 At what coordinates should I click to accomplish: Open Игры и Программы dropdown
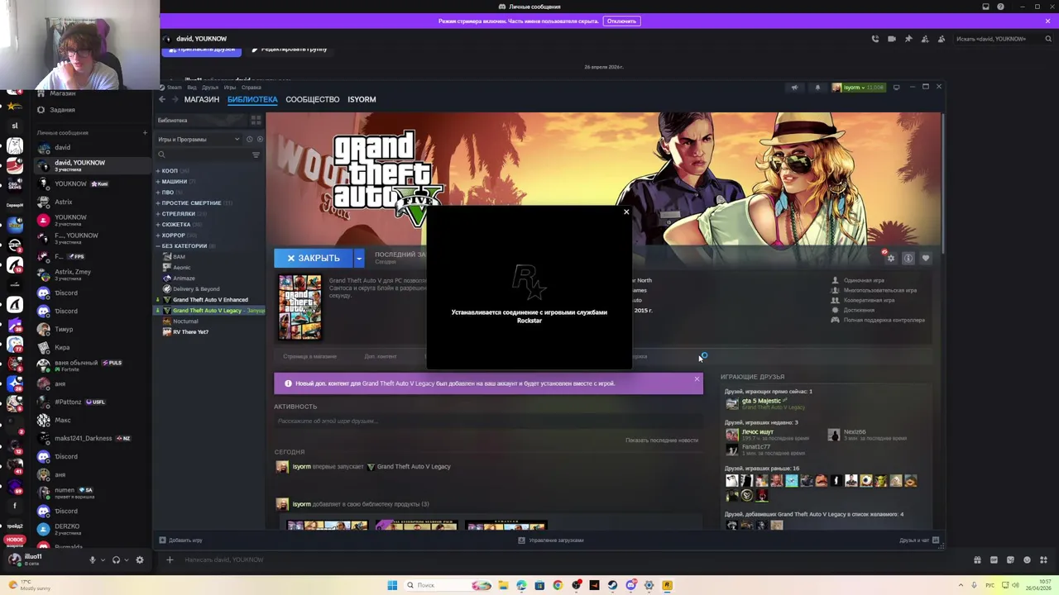click(199, 139)
